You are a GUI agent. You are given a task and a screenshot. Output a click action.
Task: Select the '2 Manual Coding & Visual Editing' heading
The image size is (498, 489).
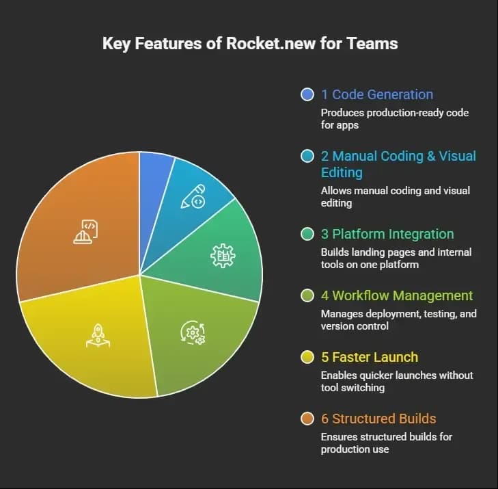398,164
